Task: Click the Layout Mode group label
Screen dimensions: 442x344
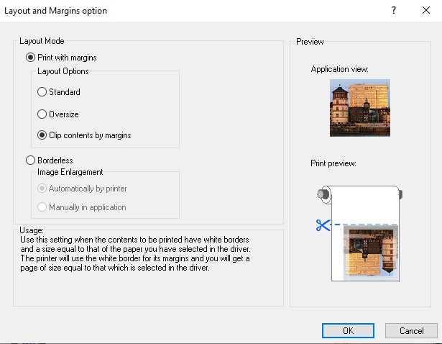Action: click(42, 41)
